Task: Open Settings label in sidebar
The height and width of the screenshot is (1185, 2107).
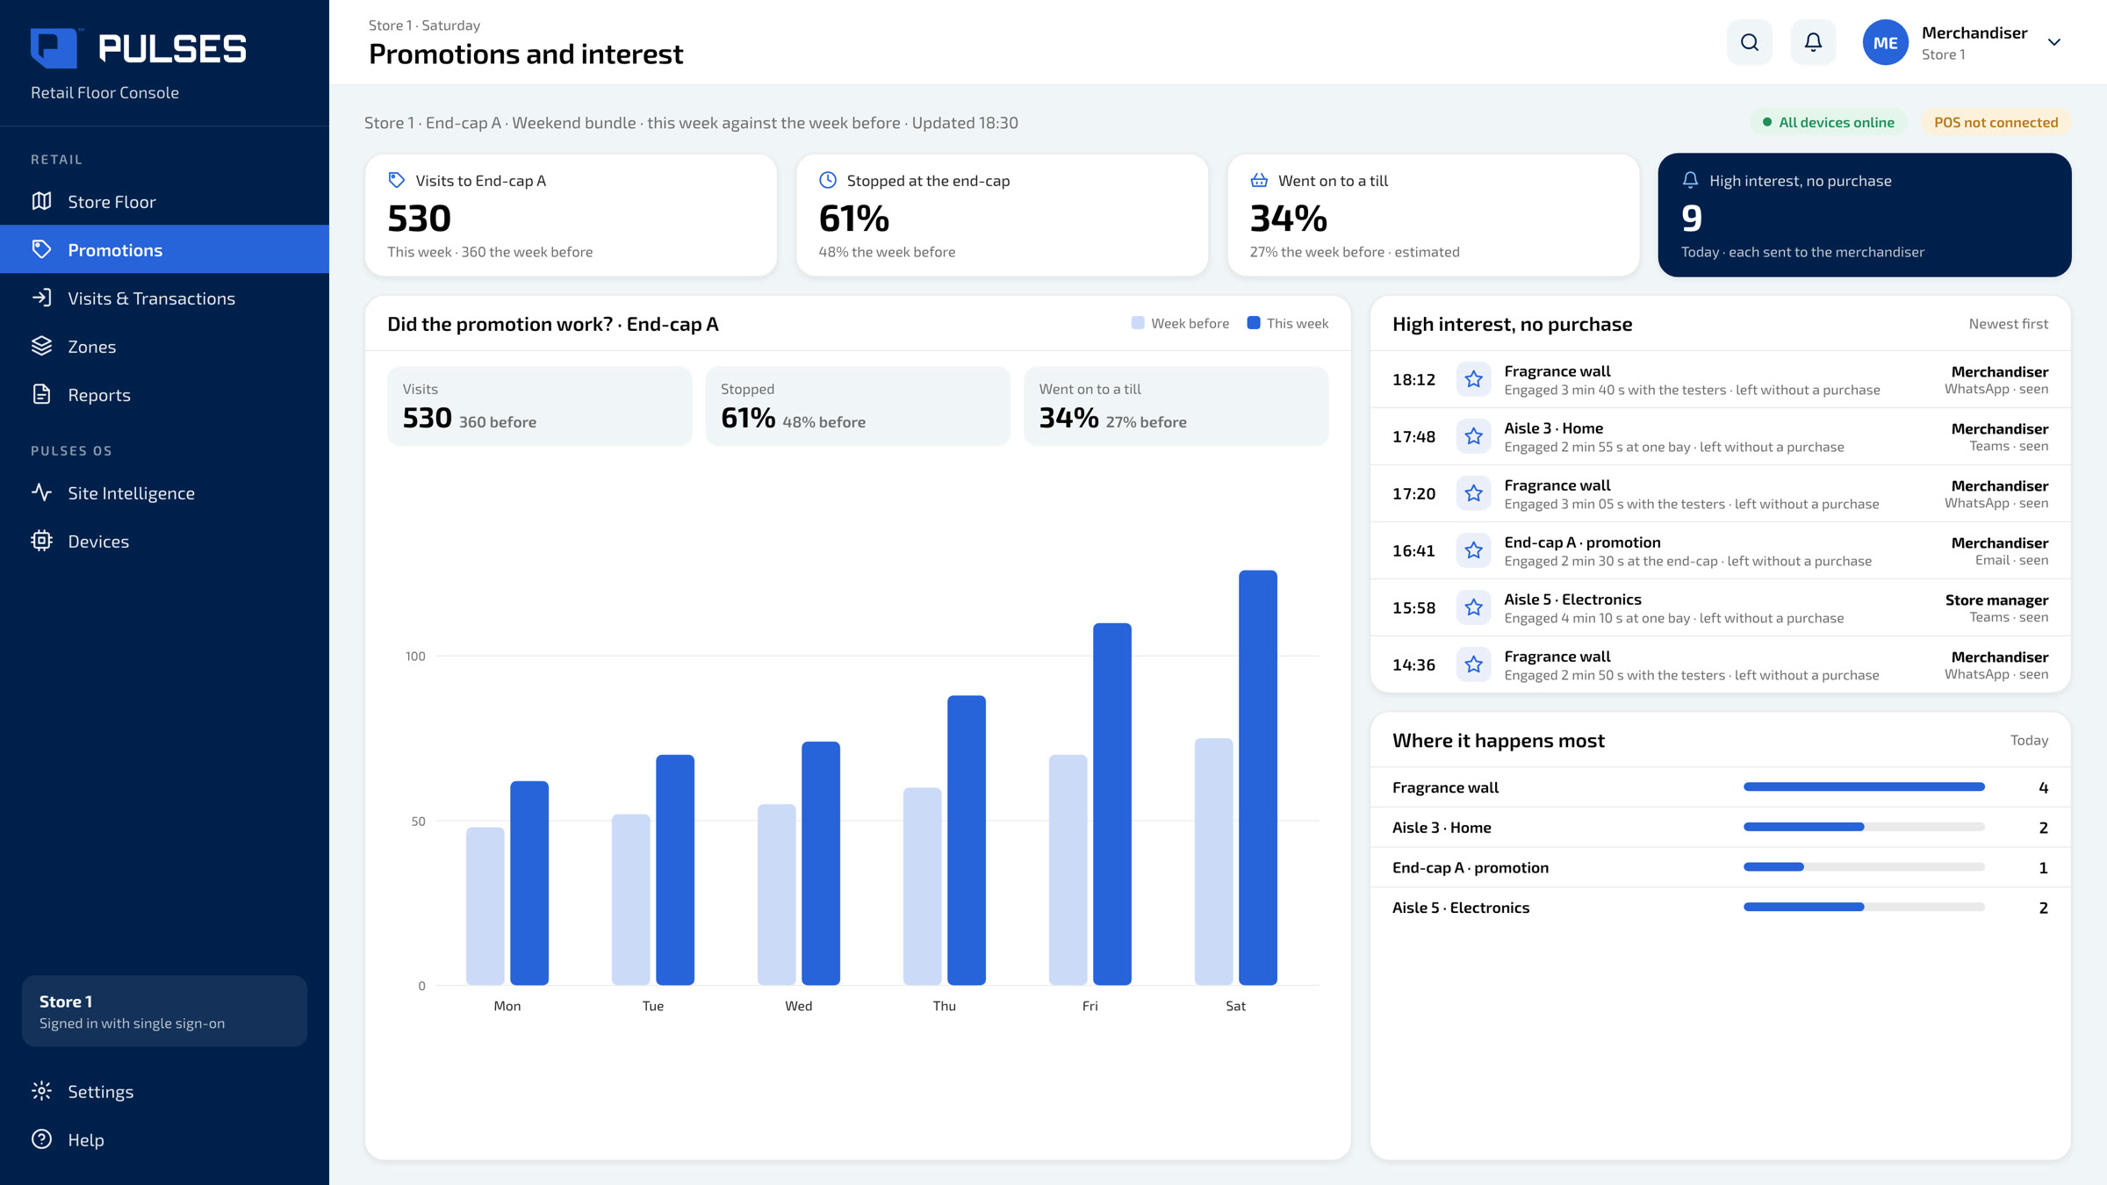Action: [x=101, y=1092]
